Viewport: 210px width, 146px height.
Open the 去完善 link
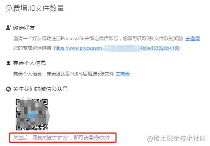point(123,74)
